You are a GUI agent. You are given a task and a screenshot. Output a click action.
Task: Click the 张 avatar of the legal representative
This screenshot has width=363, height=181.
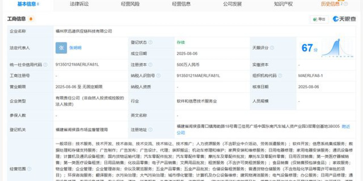point(60,48)
